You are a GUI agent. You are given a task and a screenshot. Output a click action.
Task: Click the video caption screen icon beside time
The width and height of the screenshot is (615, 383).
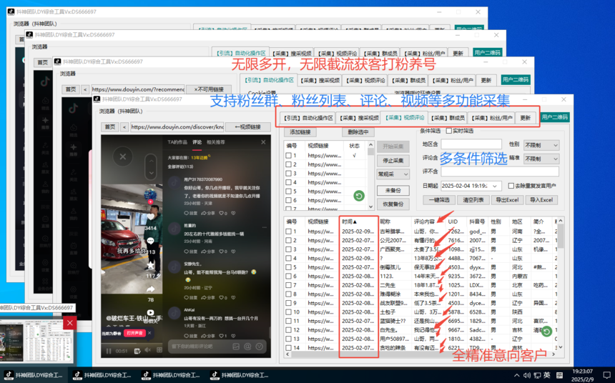click(x=137, y=351)
